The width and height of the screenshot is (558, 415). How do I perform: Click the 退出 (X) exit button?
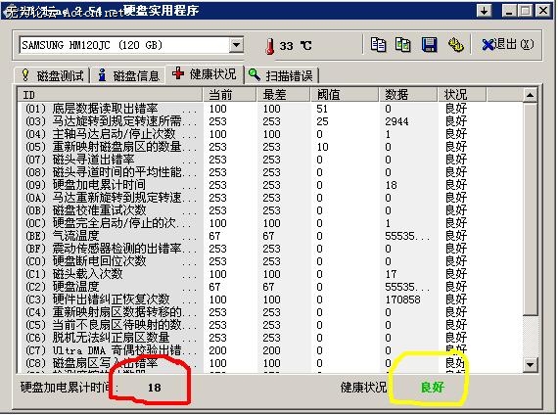pyautogui.click(x=507, y=45)
